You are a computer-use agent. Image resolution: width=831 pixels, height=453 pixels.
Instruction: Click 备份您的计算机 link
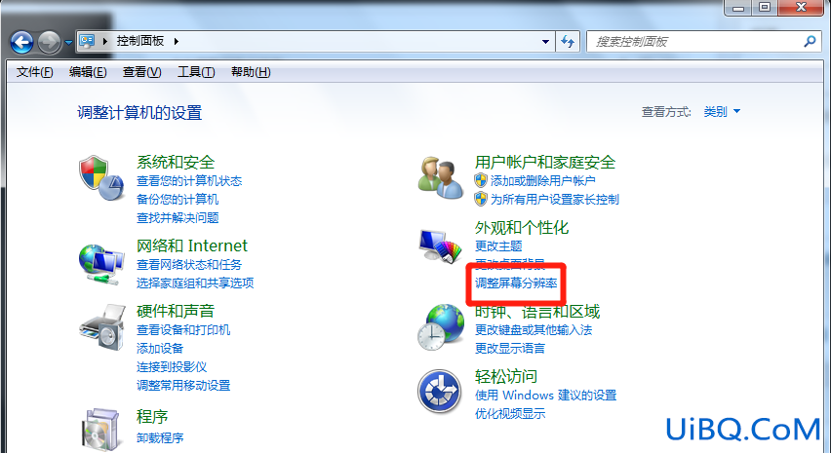[x=178, y=200]
